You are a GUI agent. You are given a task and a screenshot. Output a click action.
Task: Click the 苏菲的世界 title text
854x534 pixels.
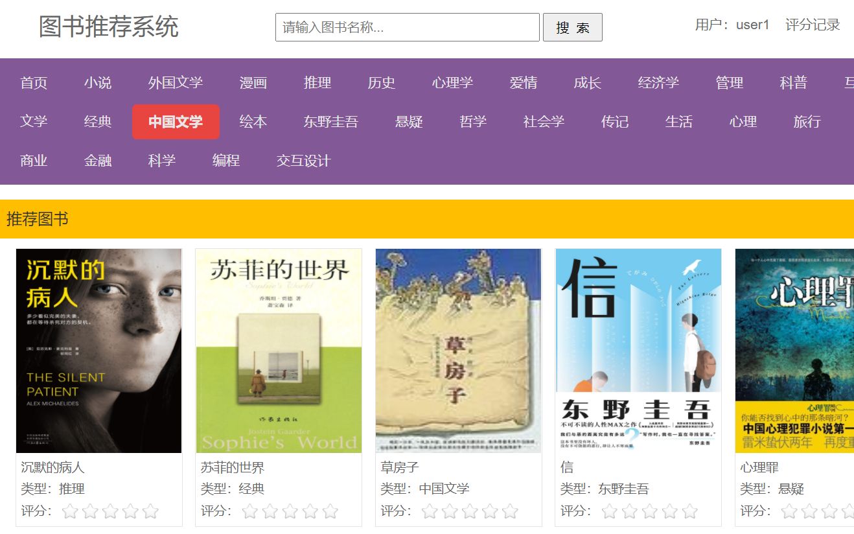pyautogui.click(x=233, y=467)
